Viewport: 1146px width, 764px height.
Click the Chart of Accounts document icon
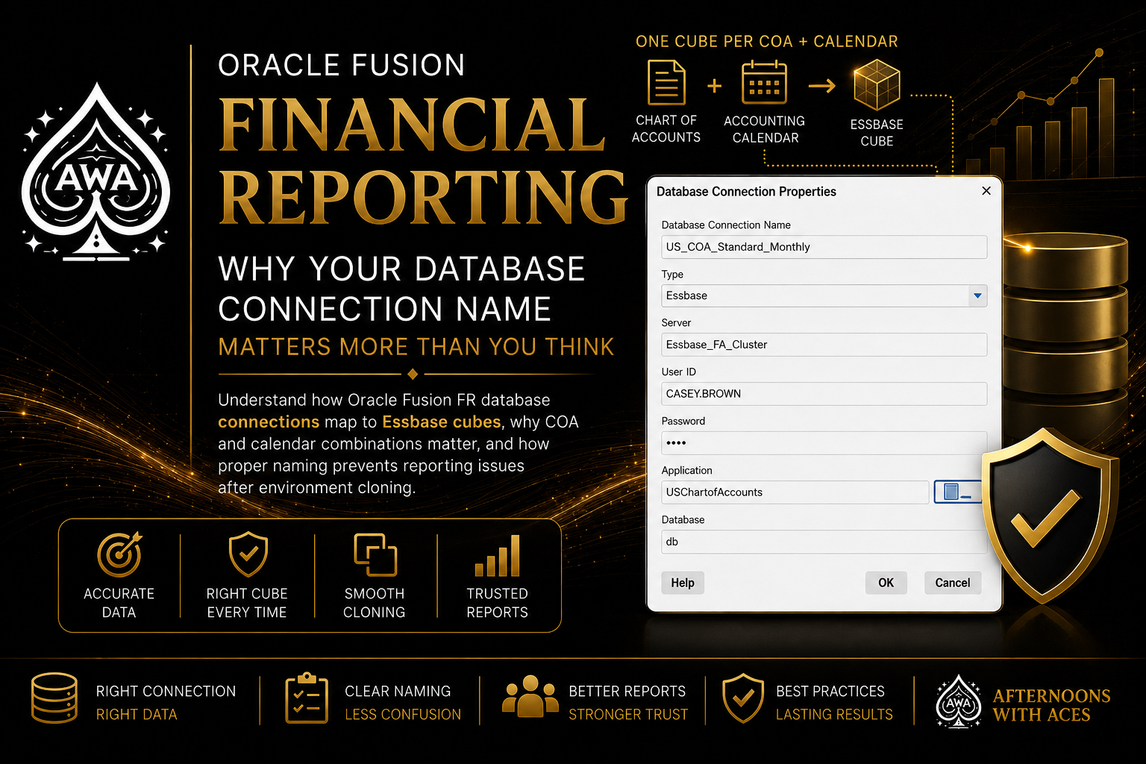(666, 82)
